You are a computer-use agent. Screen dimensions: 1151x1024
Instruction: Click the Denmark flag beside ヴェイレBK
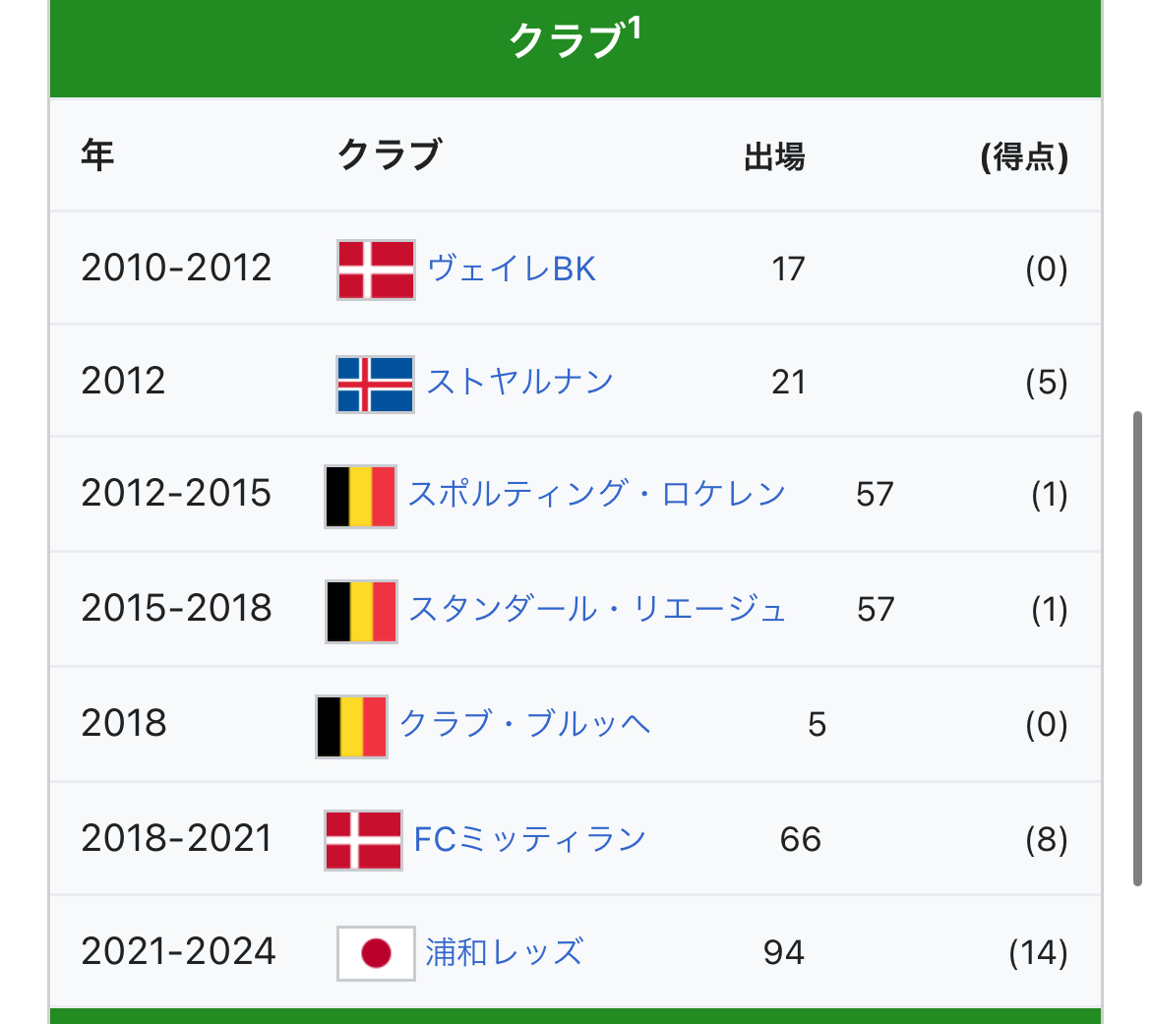376,270
